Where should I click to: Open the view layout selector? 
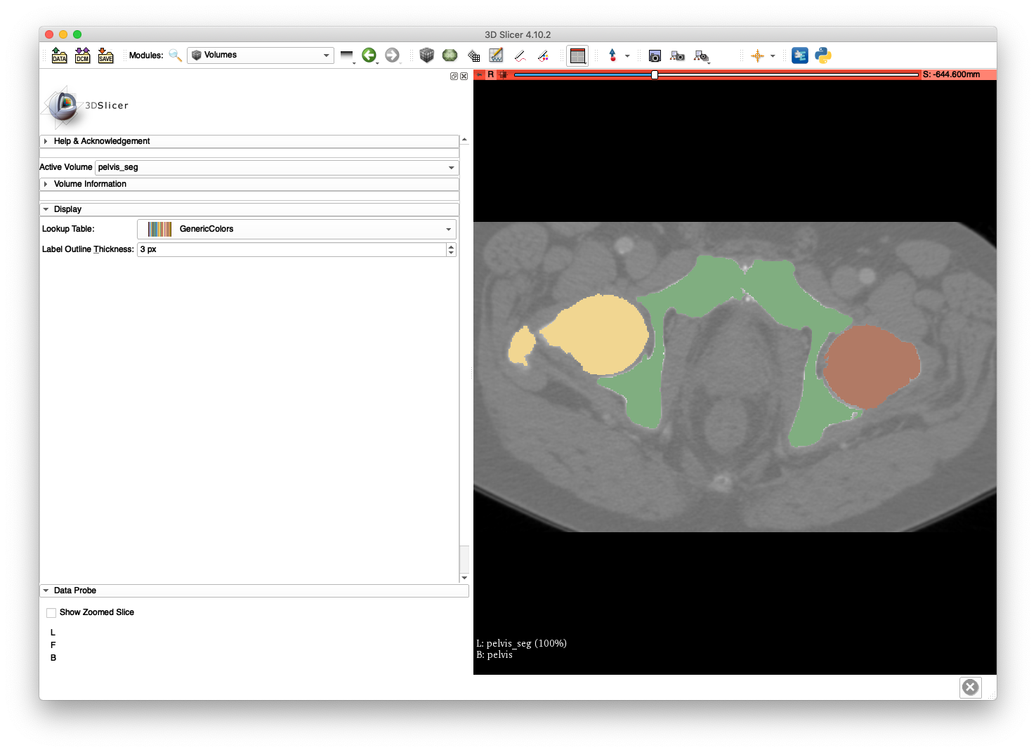(577, 56)
